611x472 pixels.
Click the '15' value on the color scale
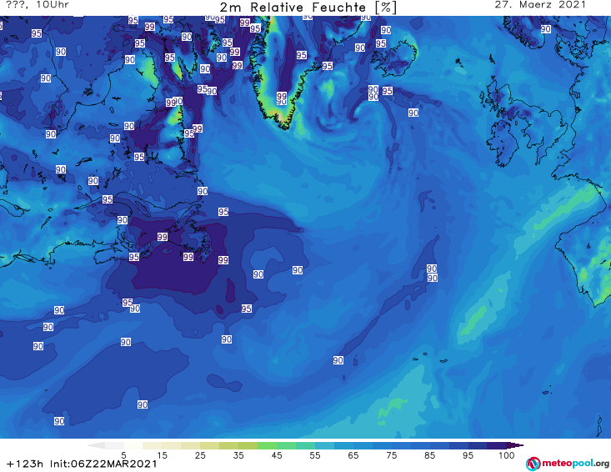click(x=162, y=455)
